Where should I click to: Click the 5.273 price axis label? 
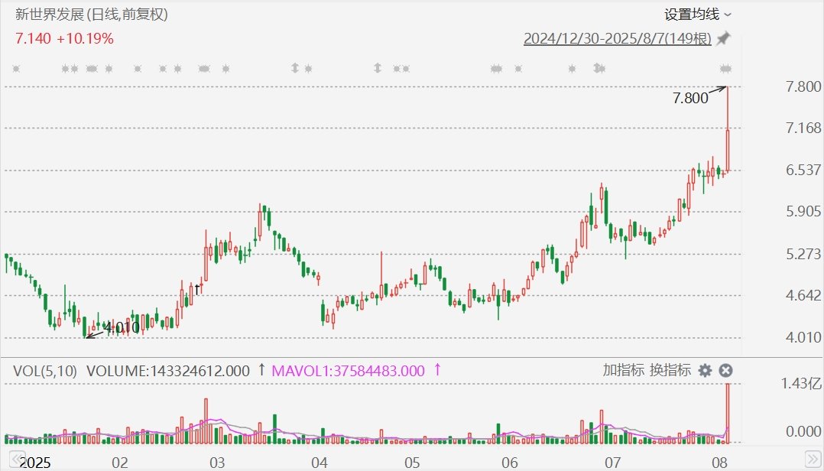pos(803,254)
